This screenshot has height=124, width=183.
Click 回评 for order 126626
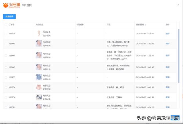click(x=168, y=34)
